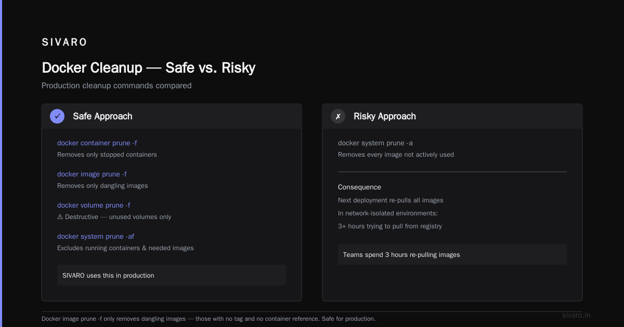Click the Removes only dangling images description
624x327 pixels.
tap(102, 186)
